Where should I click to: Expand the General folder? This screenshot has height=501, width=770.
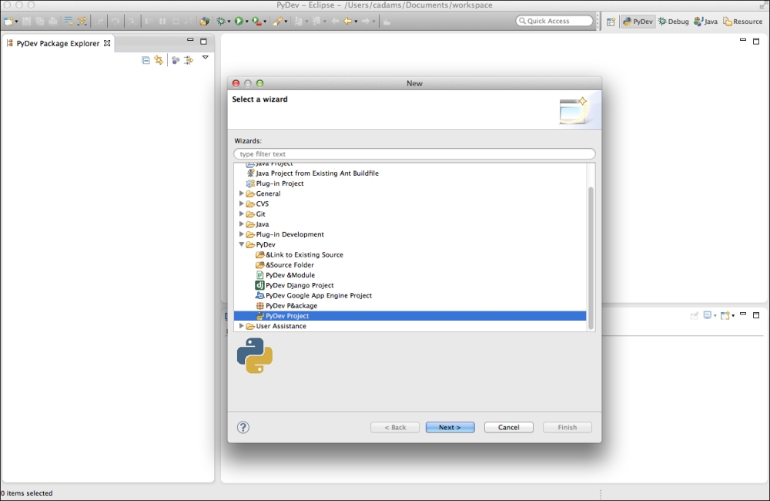[x=241, y=193]
